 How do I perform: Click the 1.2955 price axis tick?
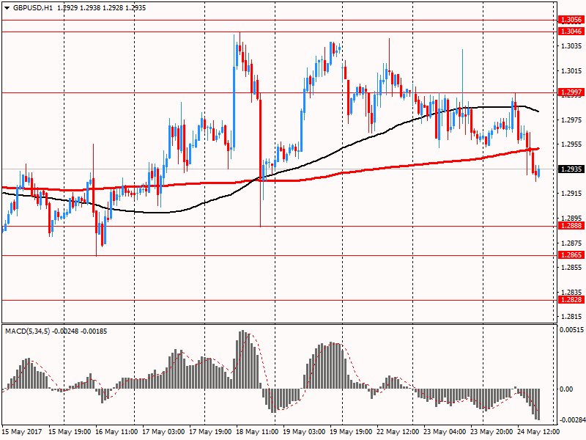point(572,144)
